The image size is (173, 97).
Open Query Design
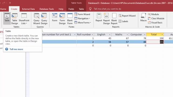[44, 19]
